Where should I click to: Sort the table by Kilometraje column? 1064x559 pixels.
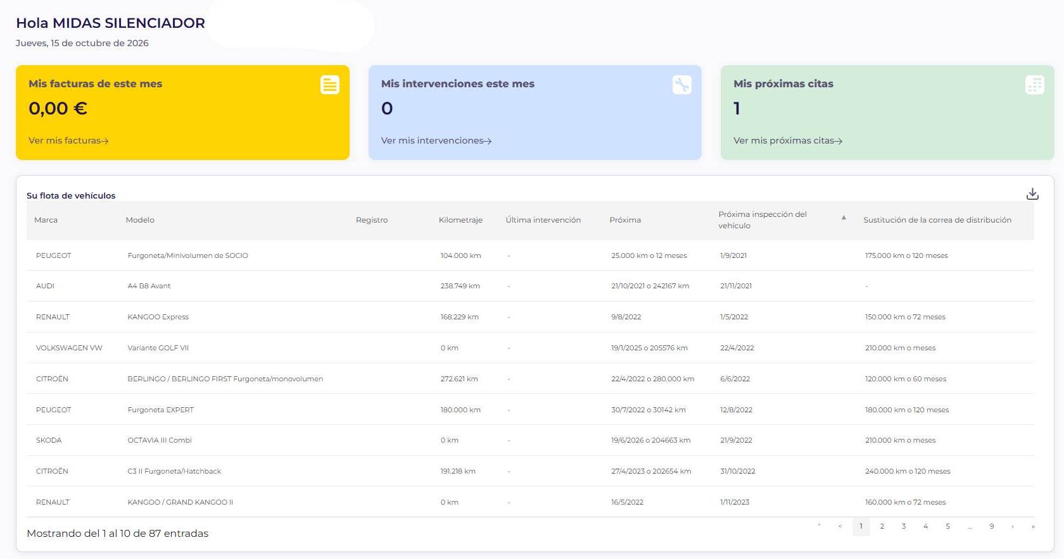tap(460, 220)
